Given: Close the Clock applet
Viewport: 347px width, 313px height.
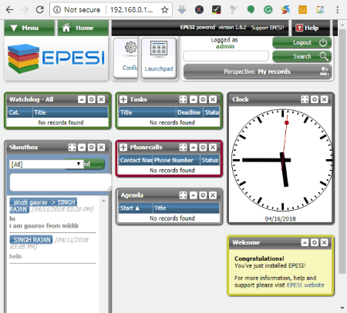Looking at the screenshot, I should tap(325, 99).
